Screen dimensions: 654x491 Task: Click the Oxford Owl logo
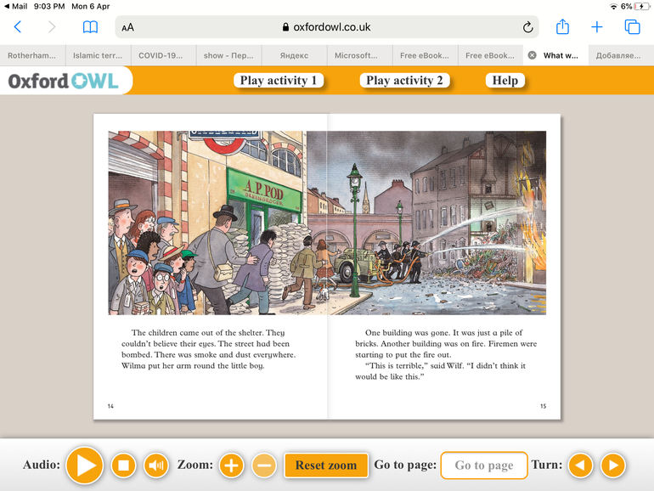pos(65,81)
